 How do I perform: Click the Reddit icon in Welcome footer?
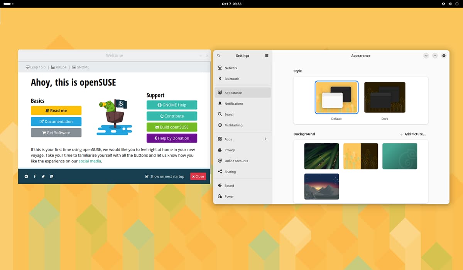coord(26,176)
